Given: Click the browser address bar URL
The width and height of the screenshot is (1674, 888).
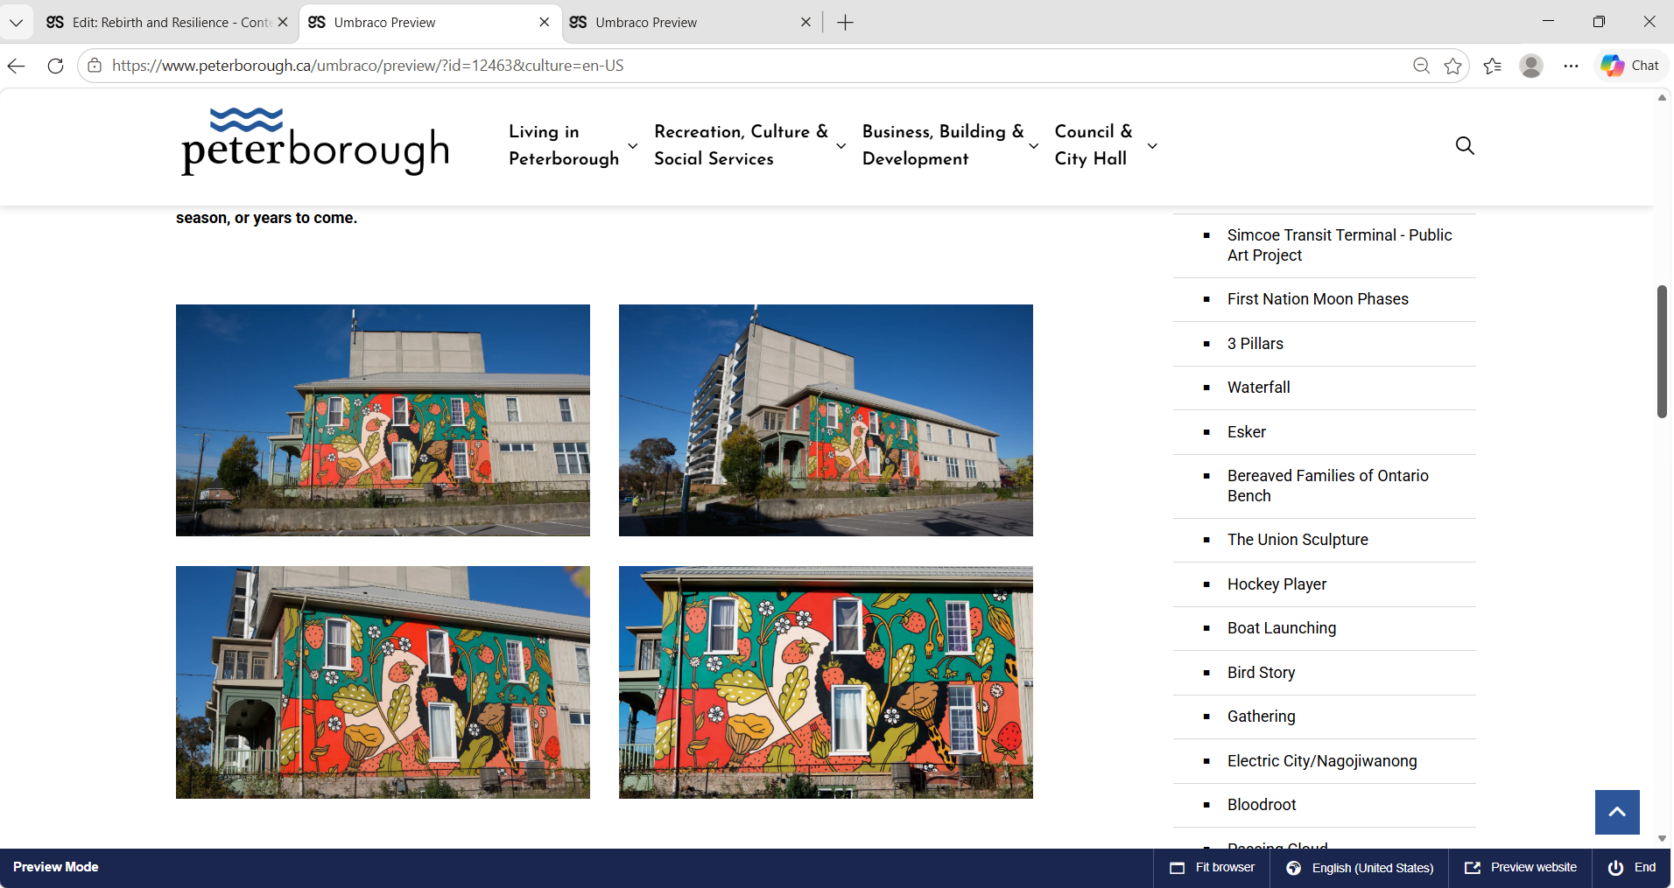Looking at the screenshot, I should click(368, 66).
